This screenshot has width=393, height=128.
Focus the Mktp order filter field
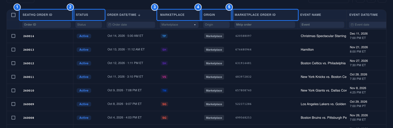pyautogui.click(x=265, y=25)
